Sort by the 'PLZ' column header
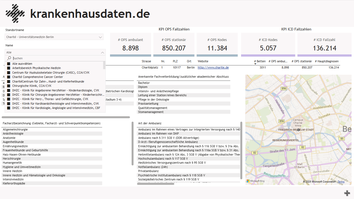Image resolution: width=354 pixels, height=199 pixels. tap(175, 61)
